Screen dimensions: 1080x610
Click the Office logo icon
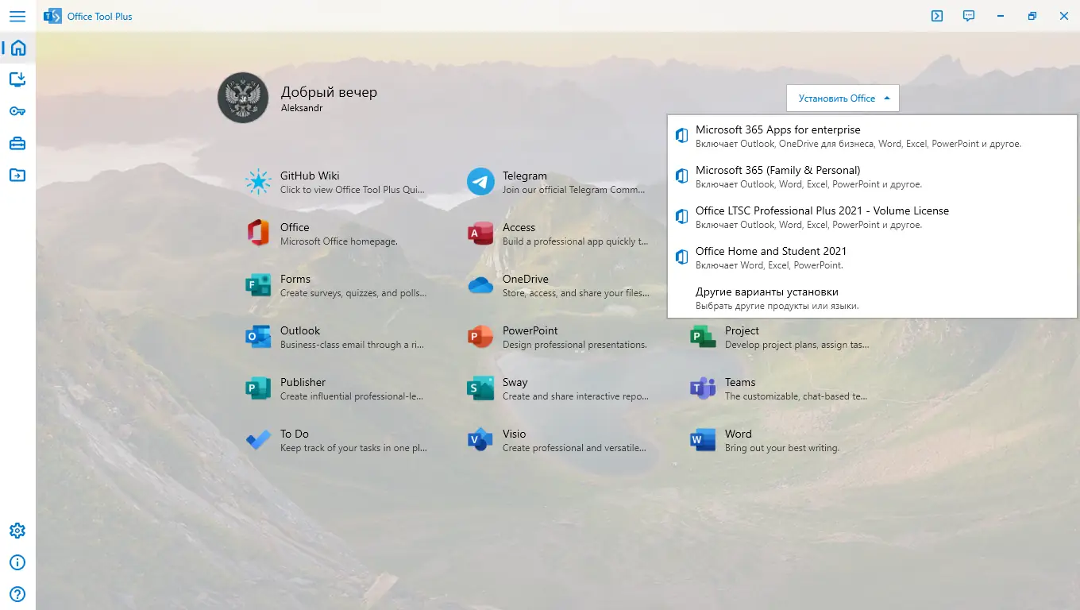(258, 234)
